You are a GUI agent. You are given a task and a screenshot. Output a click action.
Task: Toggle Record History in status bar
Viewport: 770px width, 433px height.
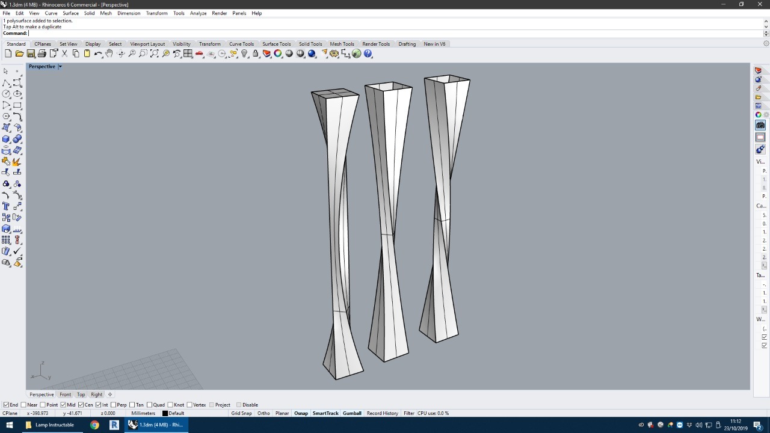point(383,413)
